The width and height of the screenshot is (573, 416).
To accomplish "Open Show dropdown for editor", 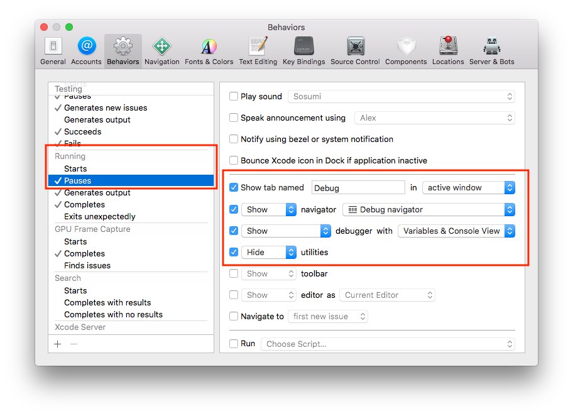I will 269,295.
